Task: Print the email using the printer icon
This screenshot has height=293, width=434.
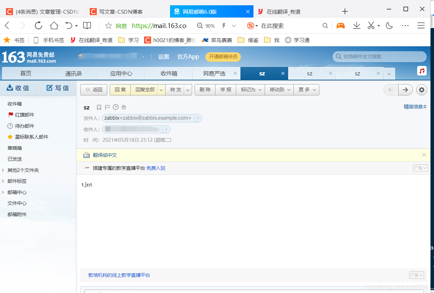Action: (124, 107)
